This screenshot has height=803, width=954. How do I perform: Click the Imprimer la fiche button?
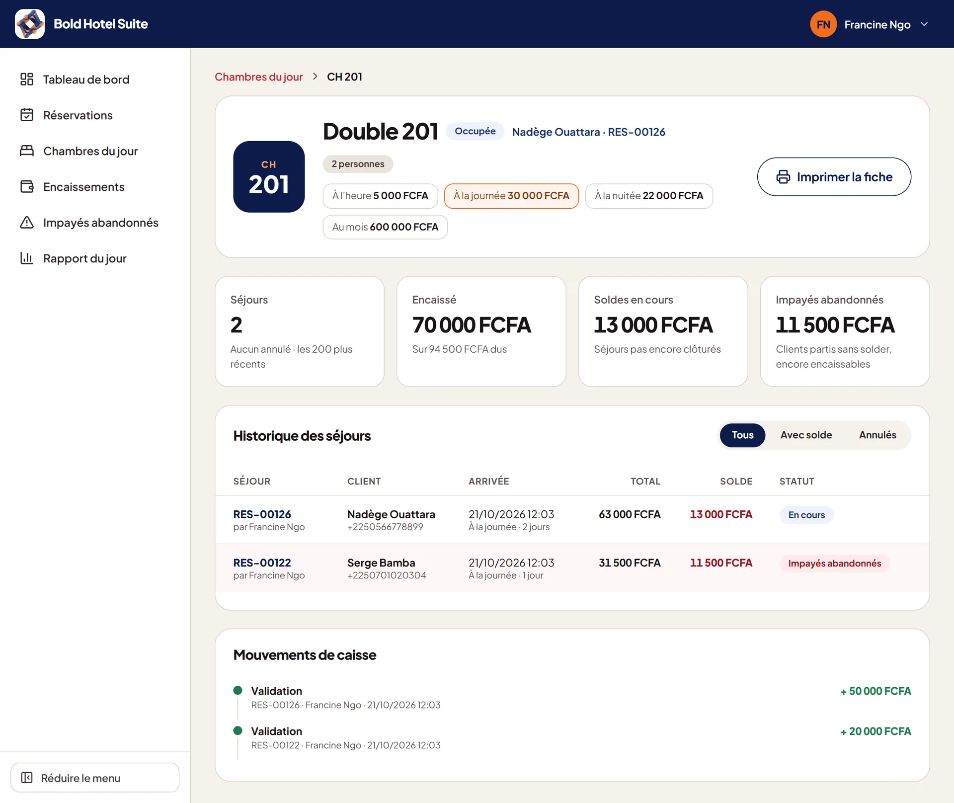(x=834, y=177)
